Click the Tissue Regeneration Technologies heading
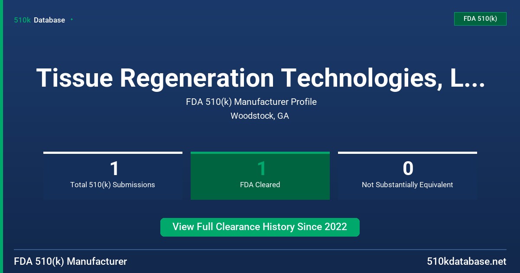The image size is (520, 273). pos(260,78)
